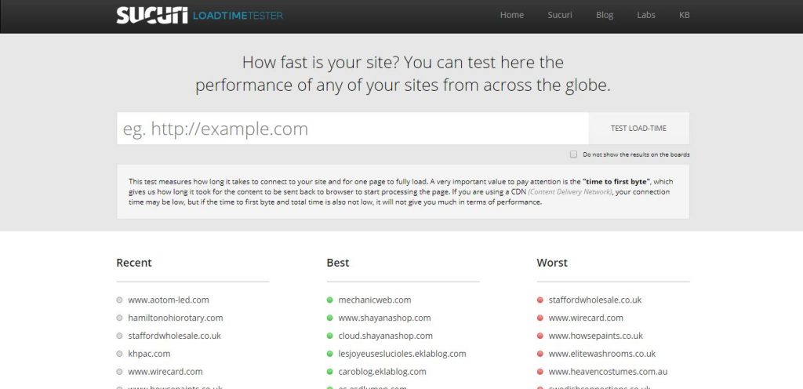Open caroblog.eklablog.com in Best list

coord(383,372)
